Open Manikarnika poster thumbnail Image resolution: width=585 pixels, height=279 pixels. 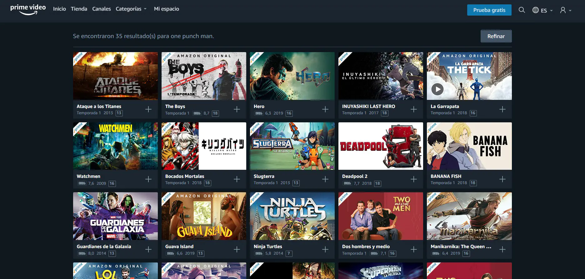pos(469,216)
